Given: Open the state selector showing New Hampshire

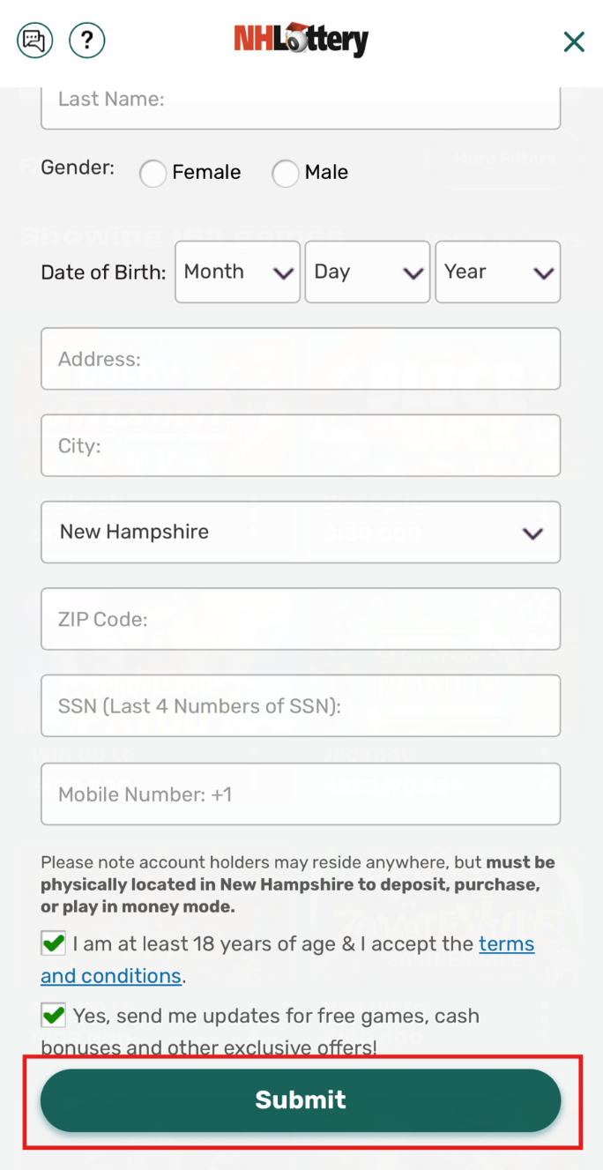Looking at the screenshot, I should (301, 533).
